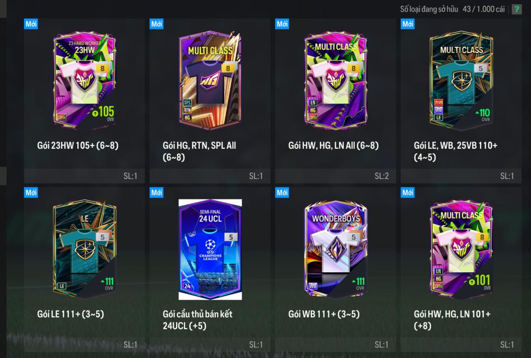Click the 'Gói HW, HG, LN 101+ (+8)' label
This screenshot has width=531, height=358.
coord(452,320)
